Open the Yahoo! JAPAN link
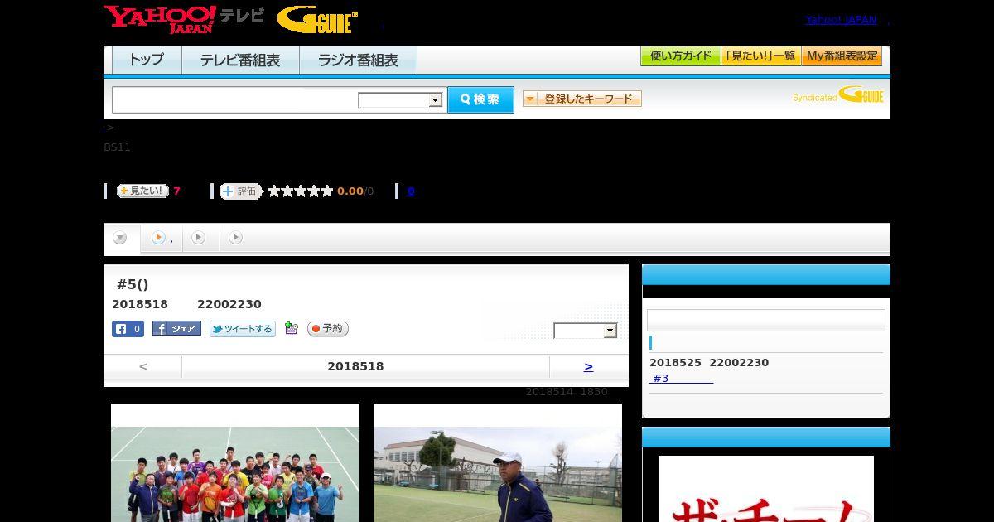Image resolution: width=994 pixels, height=522 pixels. pos(841,19)
